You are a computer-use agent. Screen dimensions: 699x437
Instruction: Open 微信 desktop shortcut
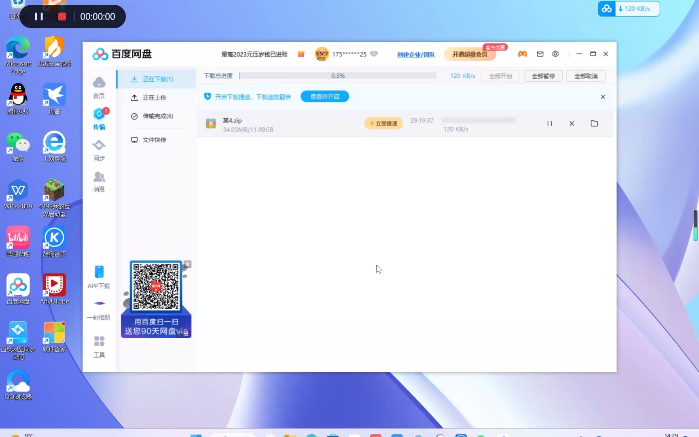(18, 147)
